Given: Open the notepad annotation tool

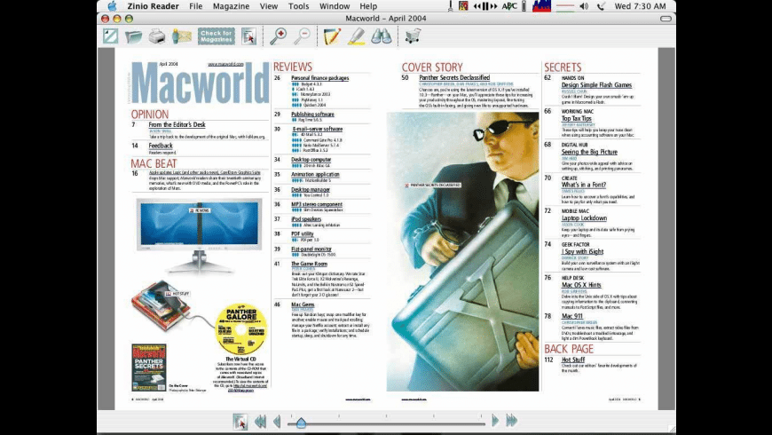Looking at the screenshot, I should pyautogui.click(x=332, y=36).
